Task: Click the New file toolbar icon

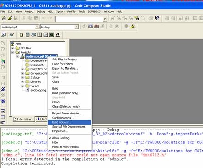Action: click(4, 18)
